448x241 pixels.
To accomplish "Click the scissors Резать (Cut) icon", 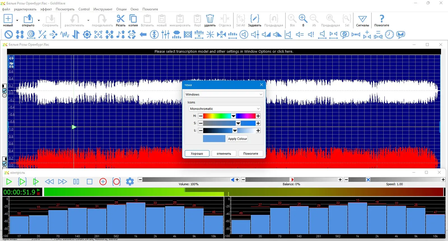I will 120,19.
